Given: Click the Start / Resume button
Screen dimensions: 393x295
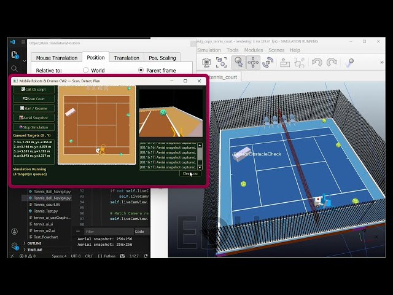Looking at the screenshot, I should pos(34,108).
